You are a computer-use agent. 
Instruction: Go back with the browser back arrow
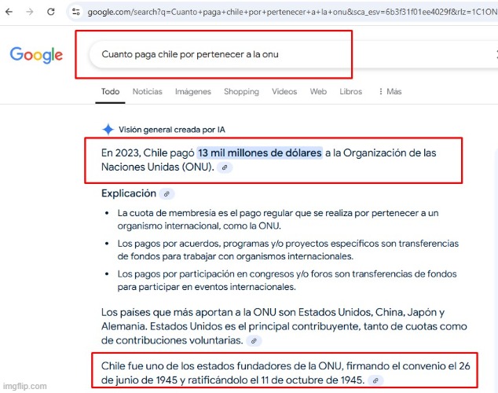(x=9, y=12)
